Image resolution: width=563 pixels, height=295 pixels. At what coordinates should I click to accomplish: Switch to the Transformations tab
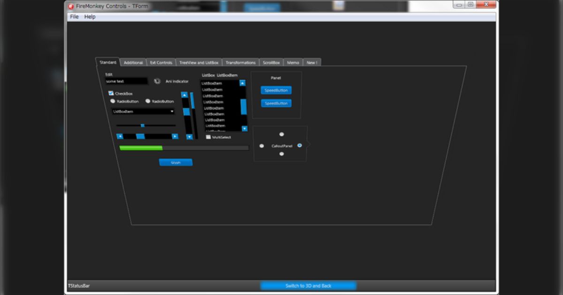tap(241, 61)
